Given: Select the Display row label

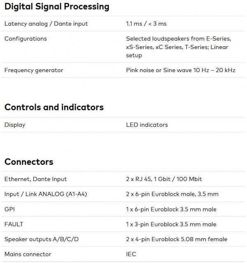Looking at the screenshot, I should (x=15, y=125).
